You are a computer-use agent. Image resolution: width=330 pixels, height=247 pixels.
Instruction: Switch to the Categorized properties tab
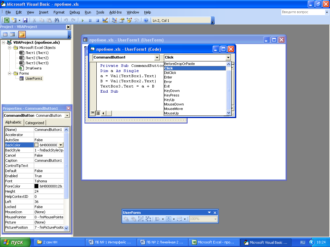click(x=35, y=123)
